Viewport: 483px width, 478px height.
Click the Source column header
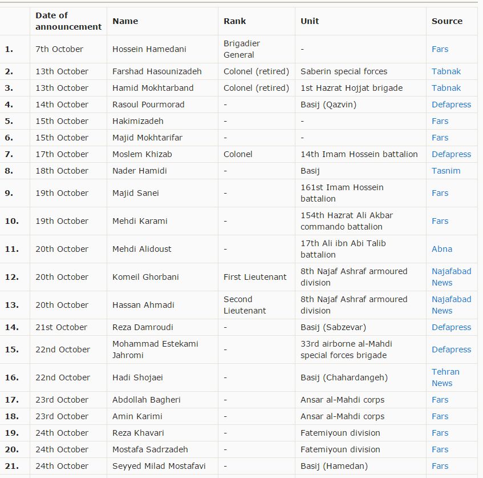tap(447, 21)
